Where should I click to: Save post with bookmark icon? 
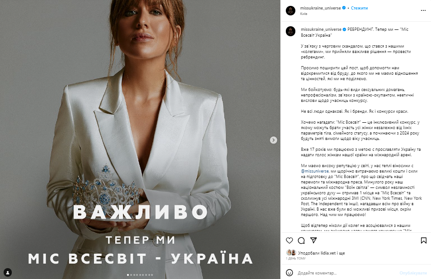point(424,241)
